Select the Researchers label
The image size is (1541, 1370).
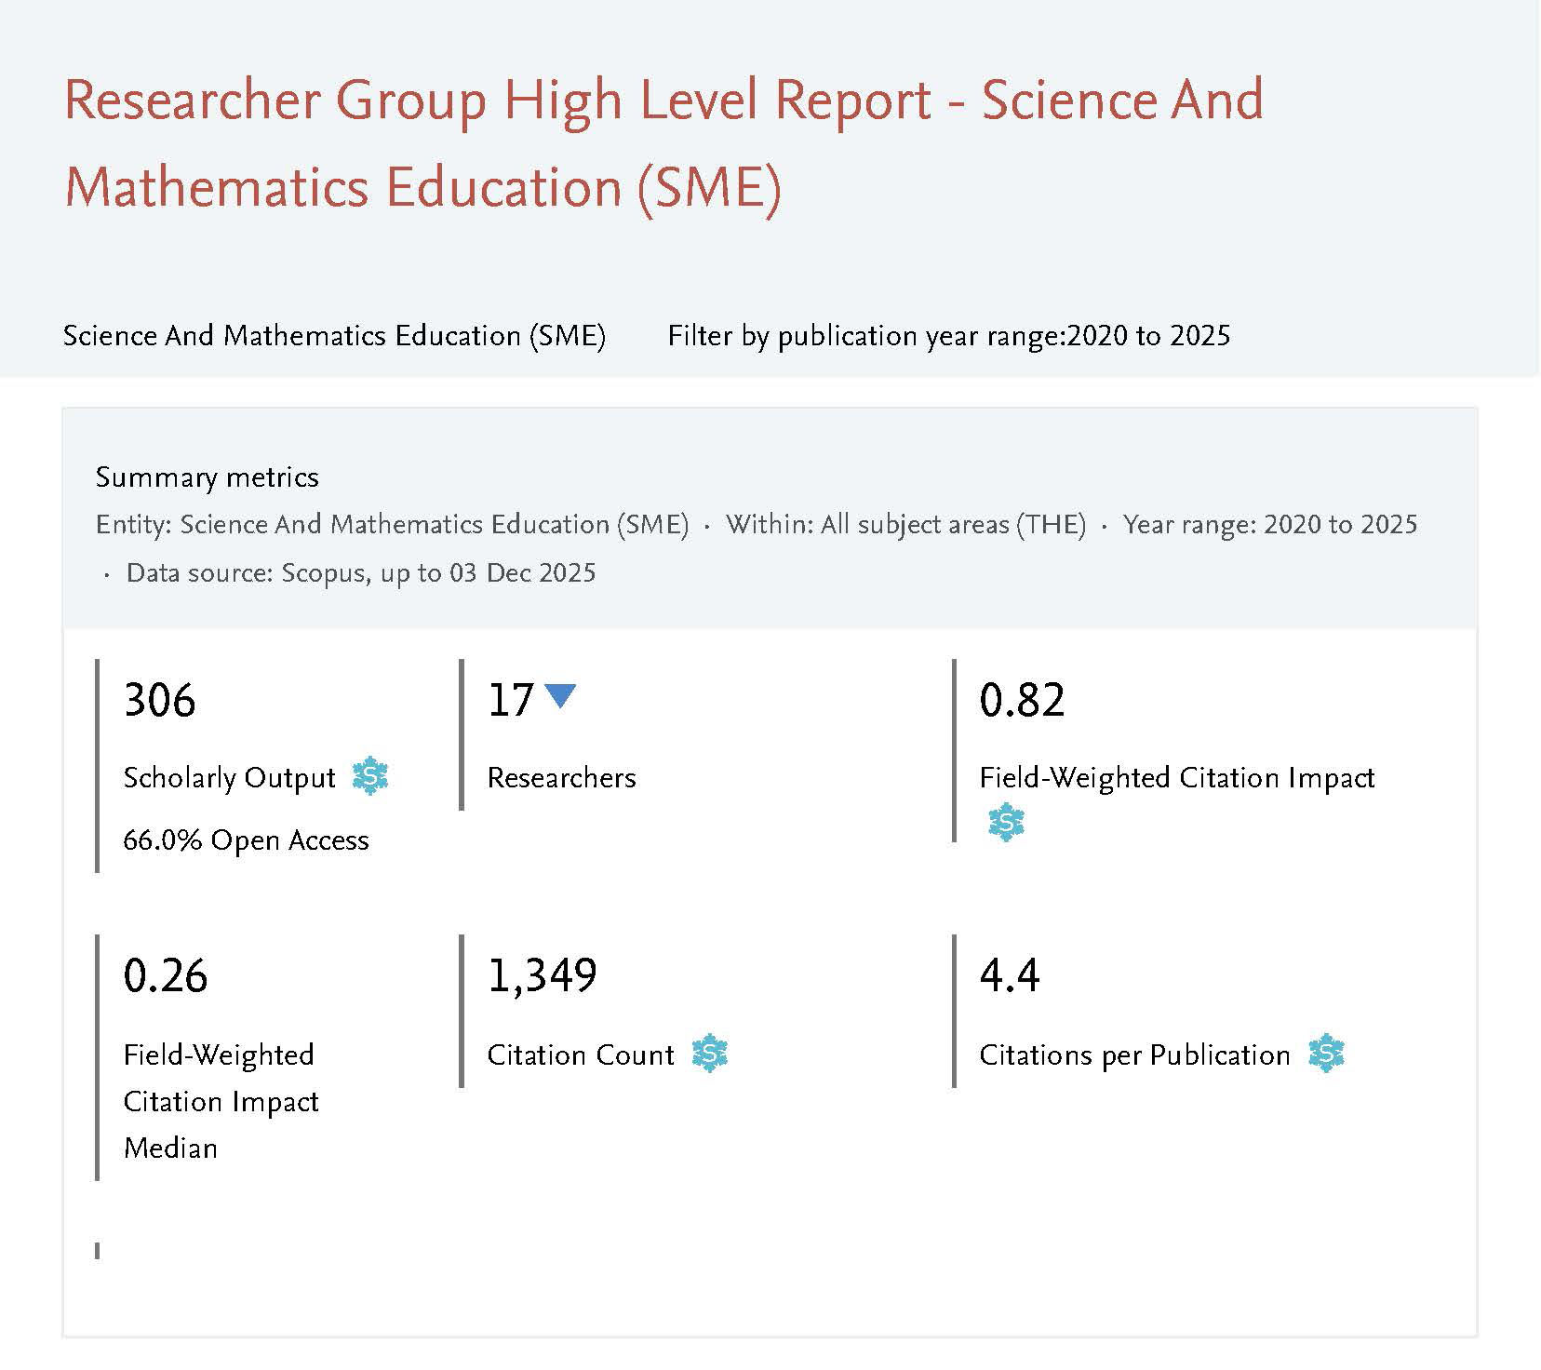561,778
